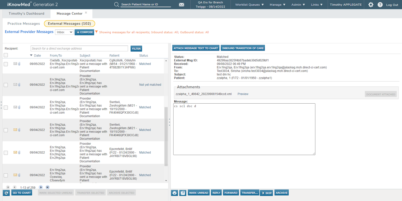Click the help question mark icon
The width and height of the screenshot is (402, 201).
pyautogui.click(x=380, y=5)
